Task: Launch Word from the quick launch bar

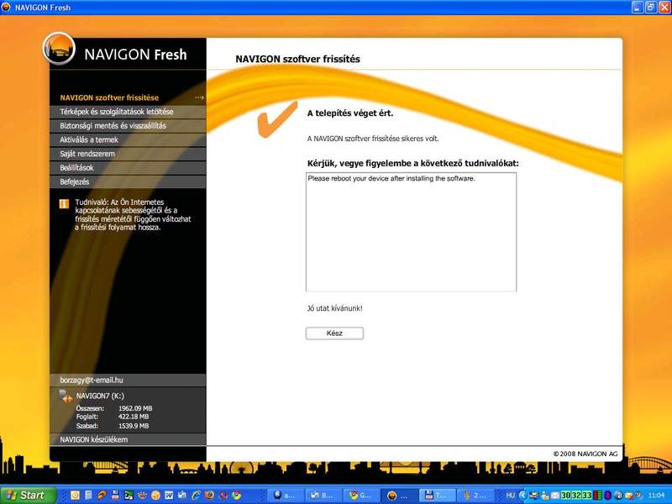Action: [169, 495]
